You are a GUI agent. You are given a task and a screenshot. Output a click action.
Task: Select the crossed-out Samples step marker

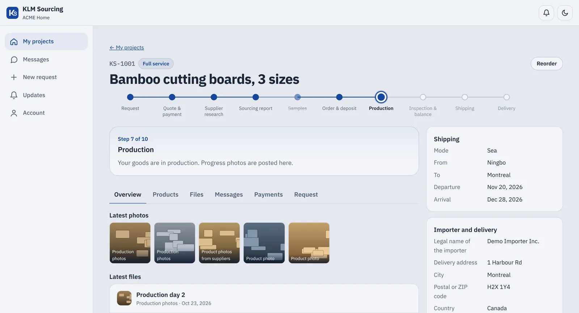pos(297,97)
